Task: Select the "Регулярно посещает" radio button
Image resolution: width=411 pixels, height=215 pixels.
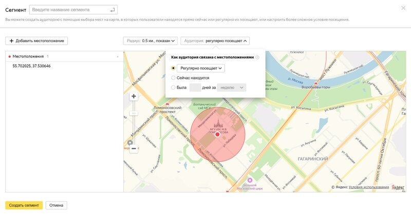Action: pyautogui.click(x=174, y=68)
